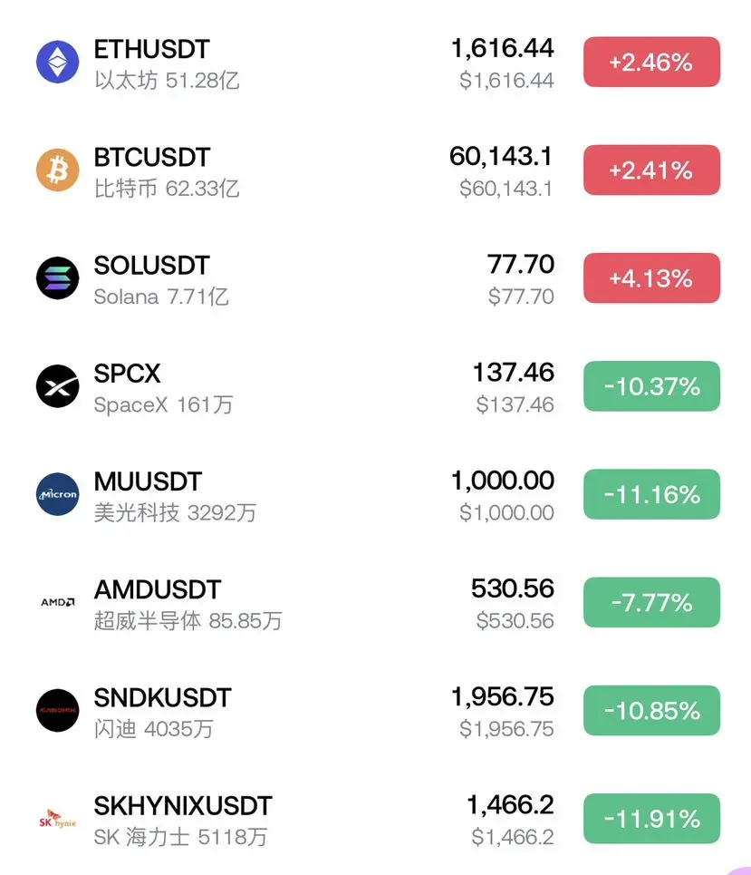Open the AMDUSDT ticker name
Screen dimensions: 751x875
point(158,590)
